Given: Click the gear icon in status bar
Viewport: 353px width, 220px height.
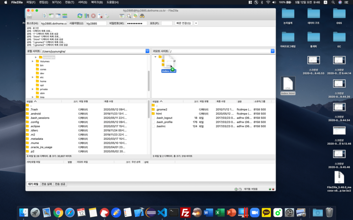Looking at the screenshot, I should click(x=236, y=189).
